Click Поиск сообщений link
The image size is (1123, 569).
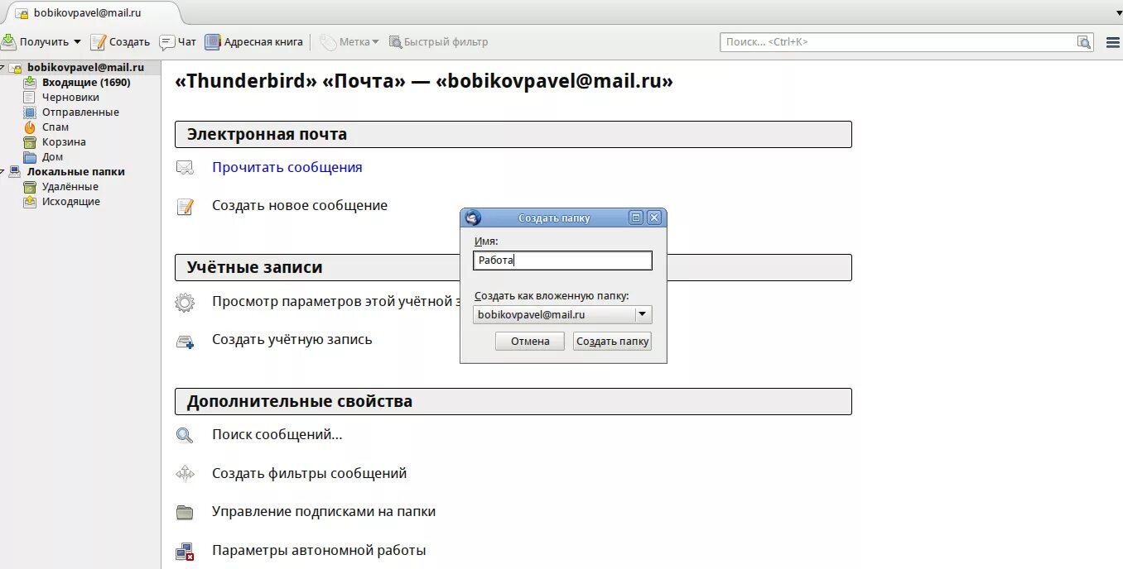click(277, 434)
